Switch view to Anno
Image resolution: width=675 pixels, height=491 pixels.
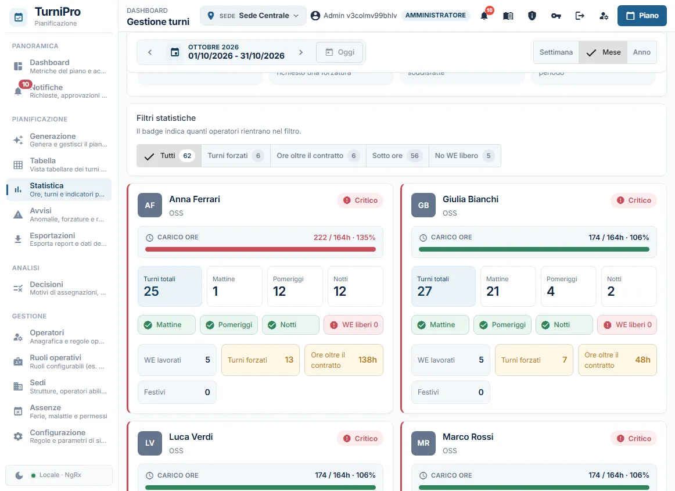coord(641,52)
